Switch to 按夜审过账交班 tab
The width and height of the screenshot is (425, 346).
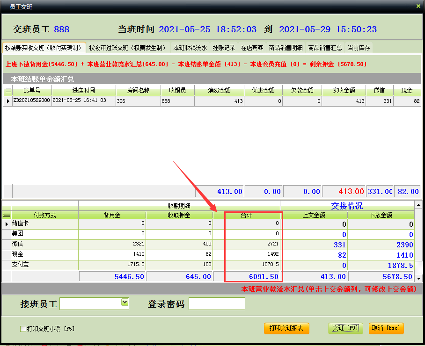coord(128,48)
